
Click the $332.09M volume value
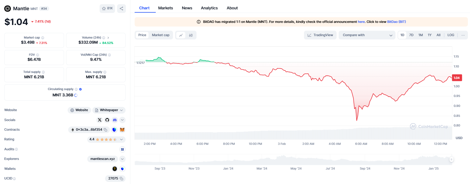pos(88,42)
